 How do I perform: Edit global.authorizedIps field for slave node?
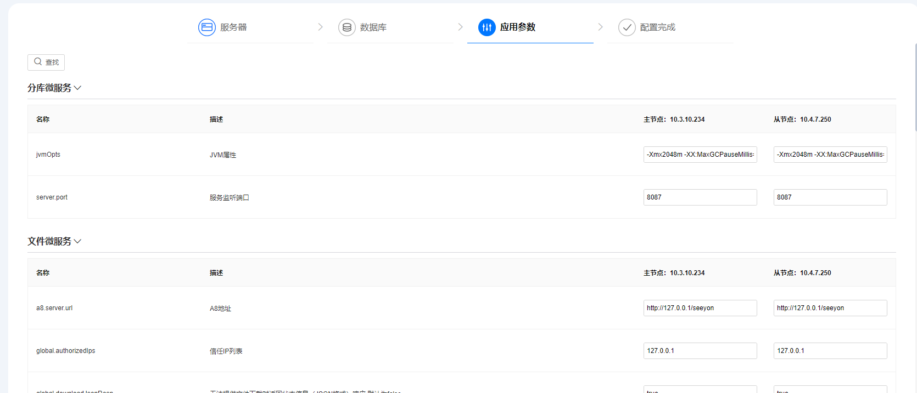[830, 351]
